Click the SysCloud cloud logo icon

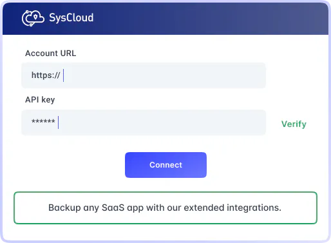(x=33, y=18)
